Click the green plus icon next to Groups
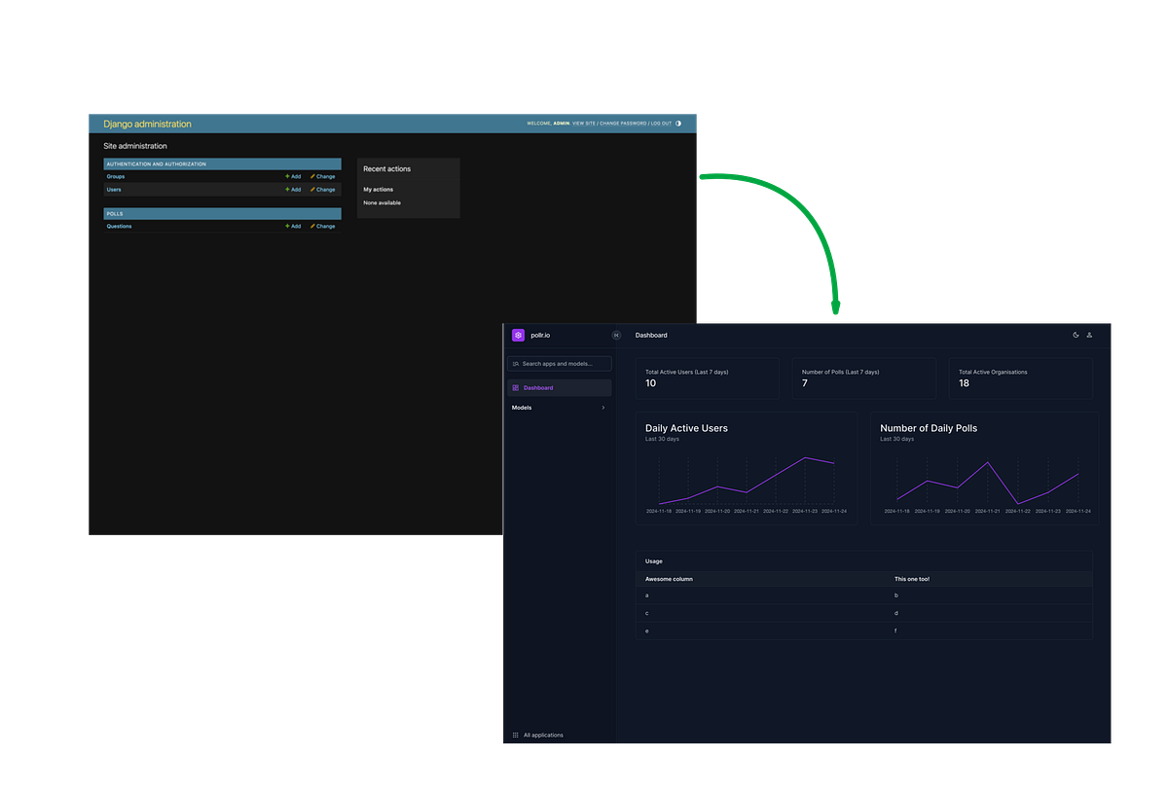The width and height of the screenshot is (1168, 793). click(287, 176)
